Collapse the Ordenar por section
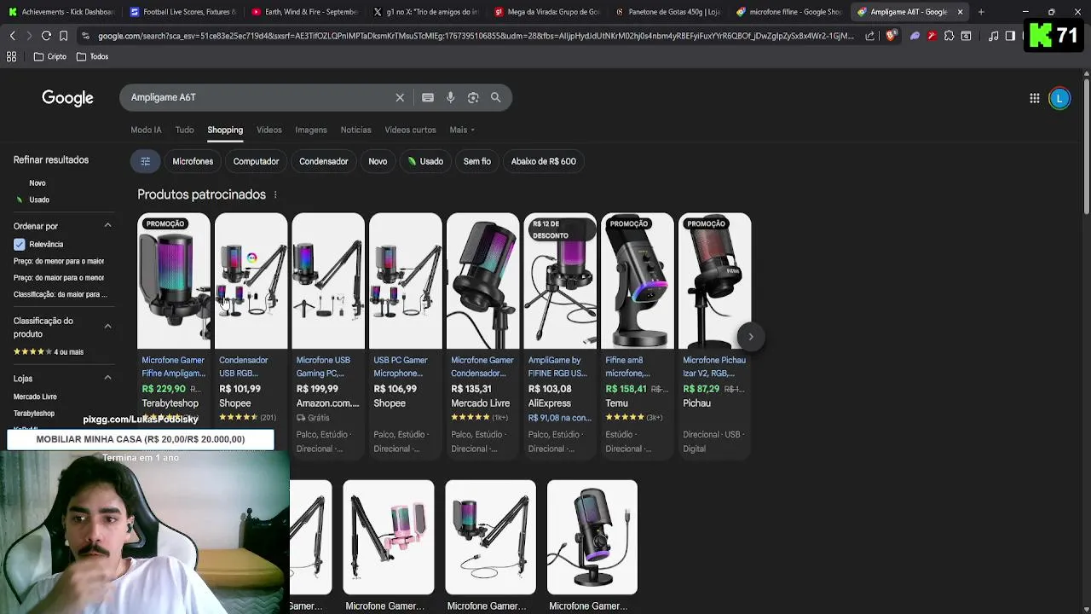The height and width of the screenshot is (614, 1091). (107, 226)
